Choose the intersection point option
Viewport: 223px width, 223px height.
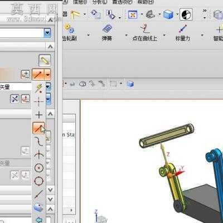(39, 154)
